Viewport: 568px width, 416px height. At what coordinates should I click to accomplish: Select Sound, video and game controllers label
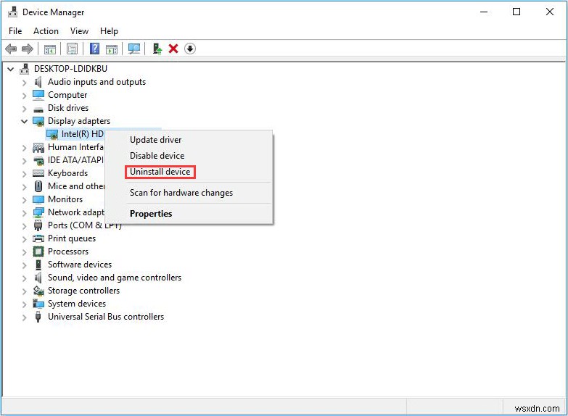(115, 278)
